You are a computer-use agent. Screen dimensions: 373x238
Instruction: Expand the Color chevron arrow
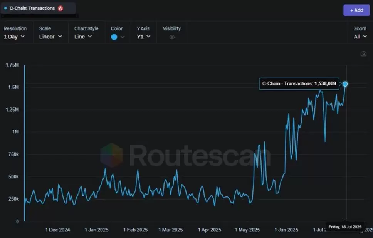(x=123, y=37)
